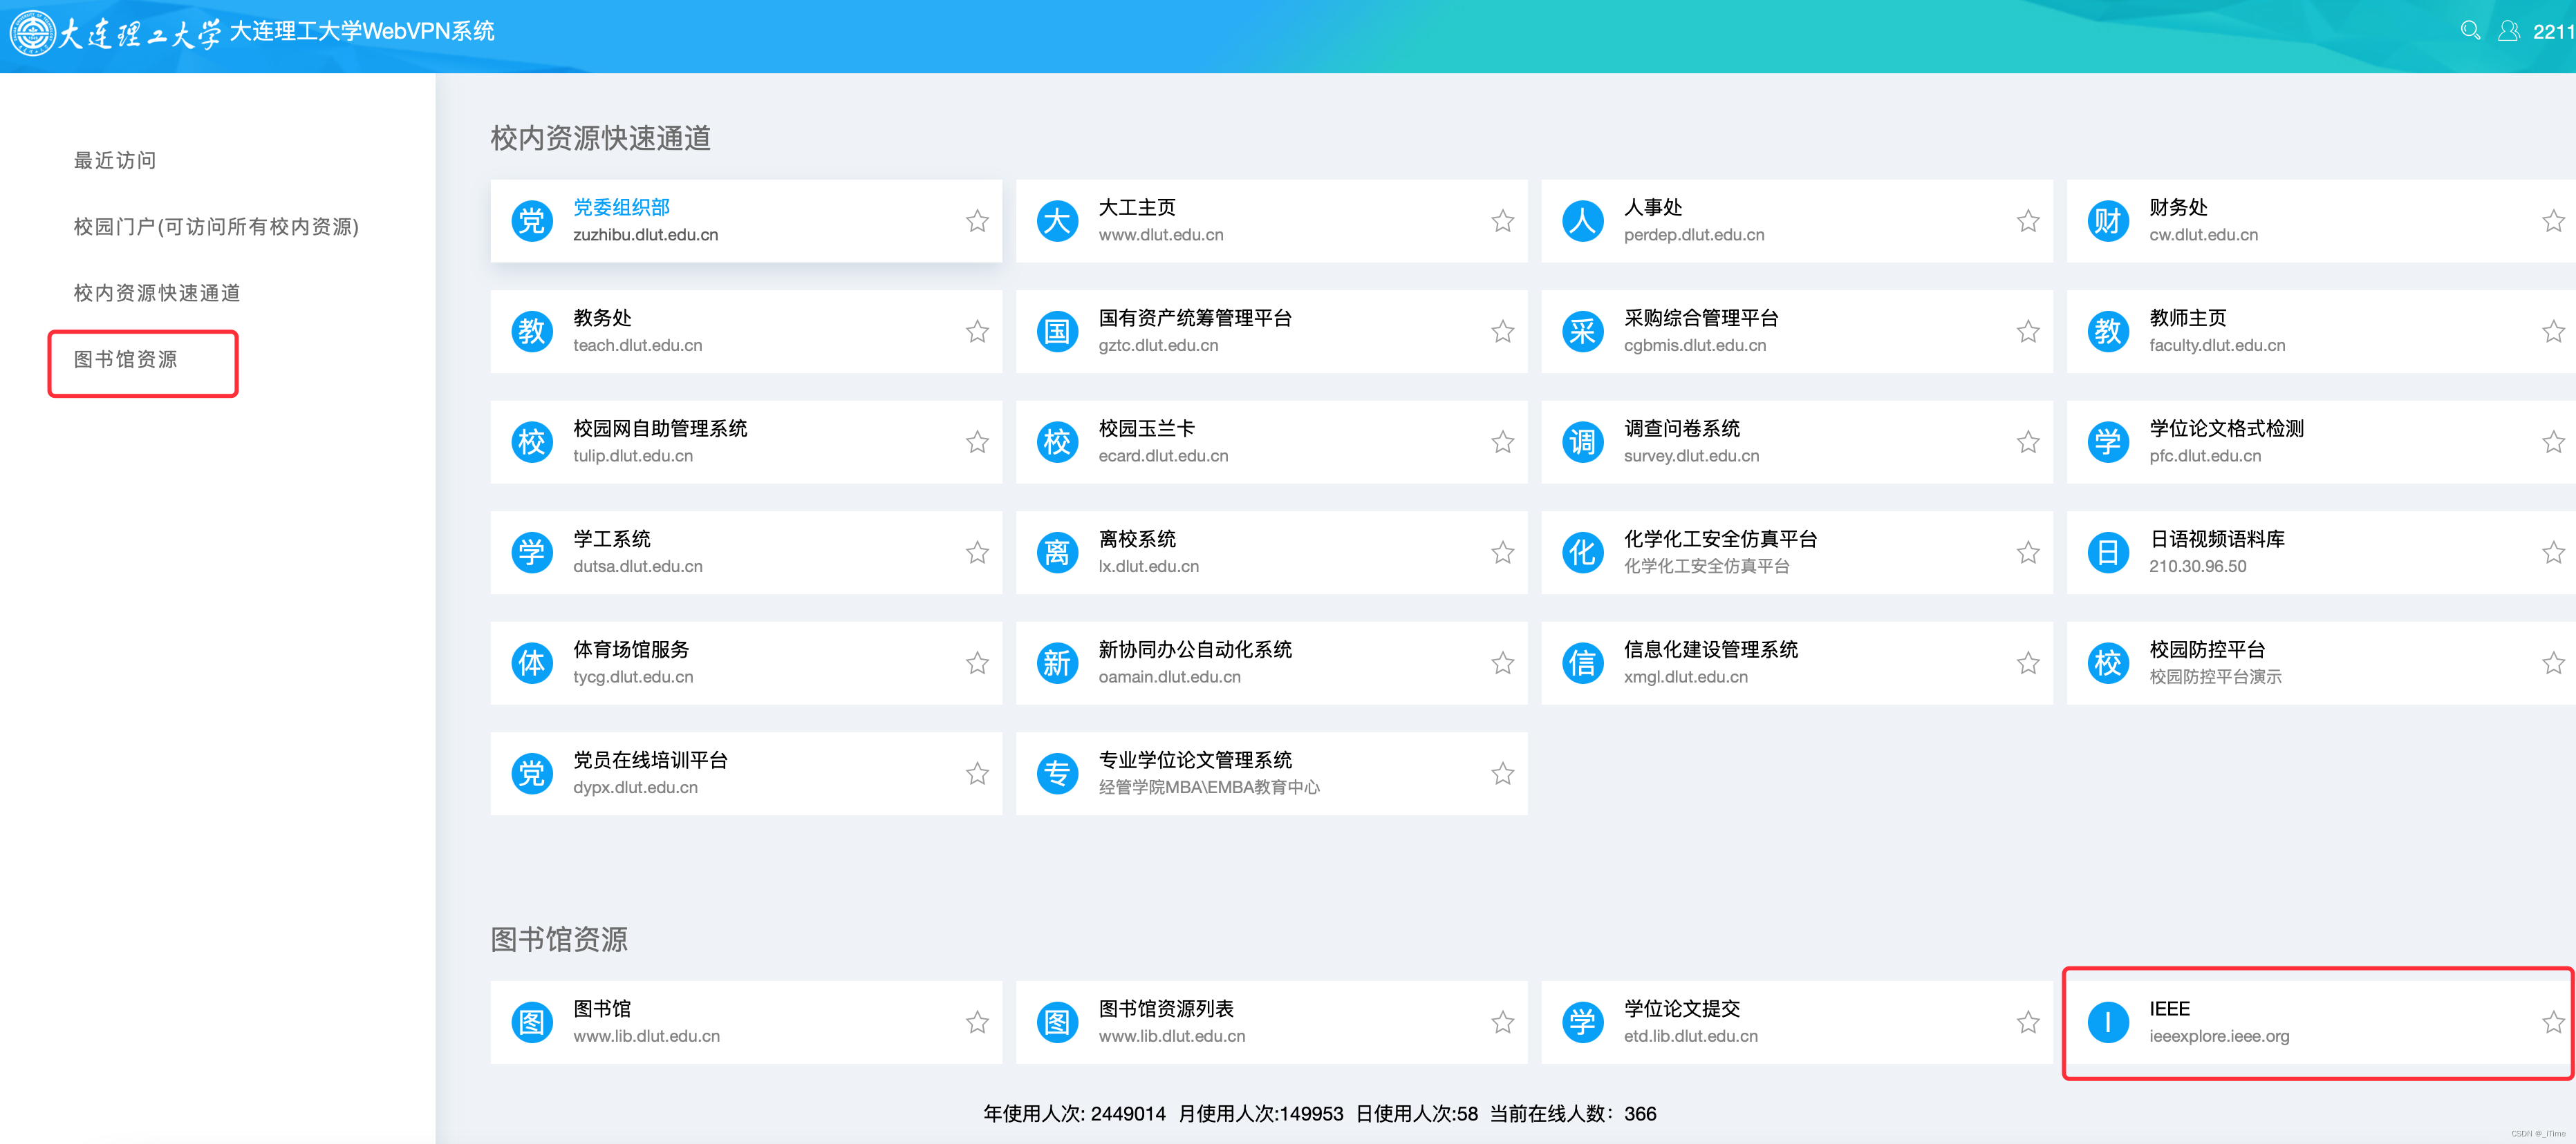Select the 离校系统 icon

coord(1057,551)
